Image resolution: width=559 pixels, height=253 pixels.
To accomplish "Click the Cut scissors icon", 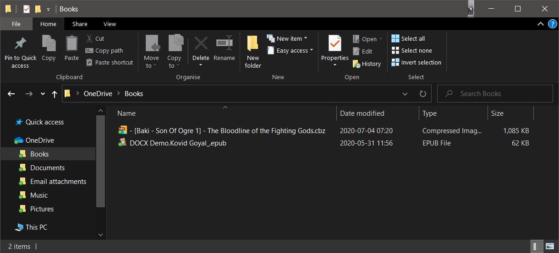I will [x=90, y=39].
